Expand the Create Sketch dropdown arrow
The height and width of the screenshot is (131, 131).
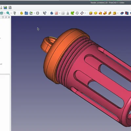pos(60,13)
